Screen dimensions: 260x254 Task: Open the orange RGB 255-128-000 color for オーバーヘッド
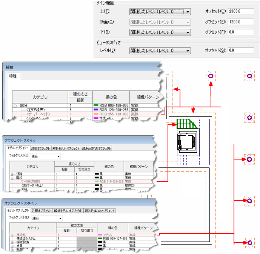point(111,114)
